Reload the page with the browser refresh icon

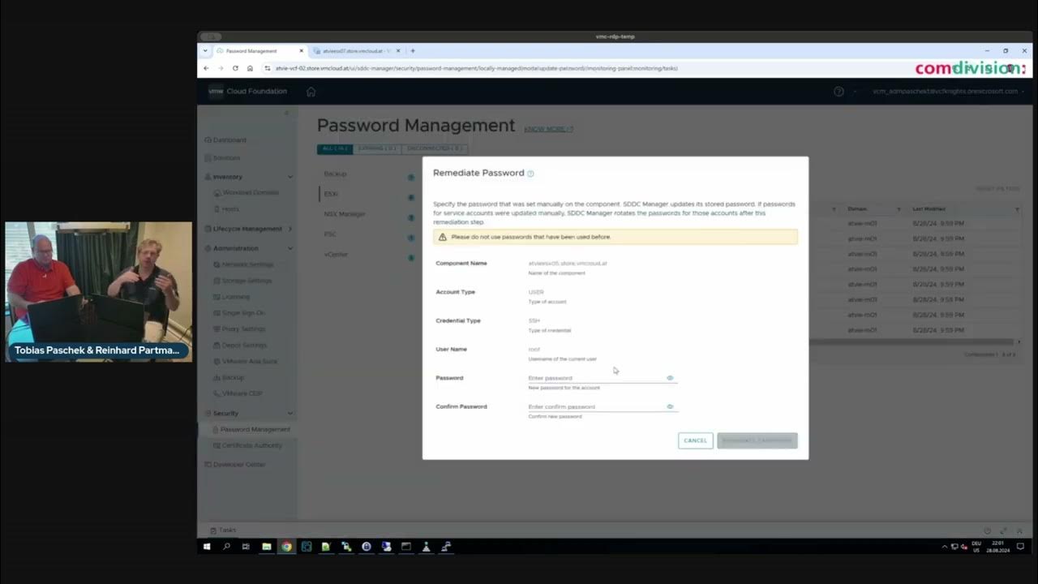(x=235, y=68)
